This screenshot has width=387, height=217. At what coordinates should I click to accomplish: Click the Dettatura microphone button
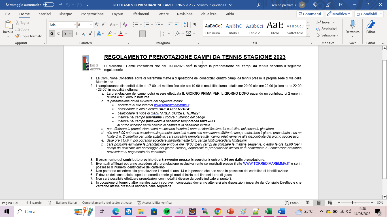pos(352,27)
